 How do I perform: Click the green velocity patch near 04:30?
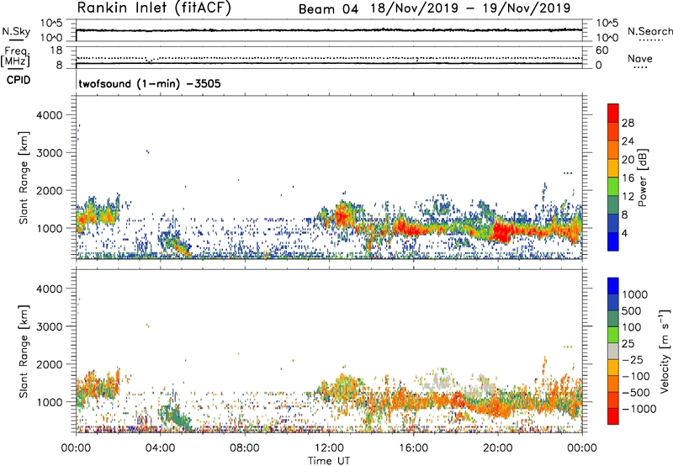coord(174,415)
